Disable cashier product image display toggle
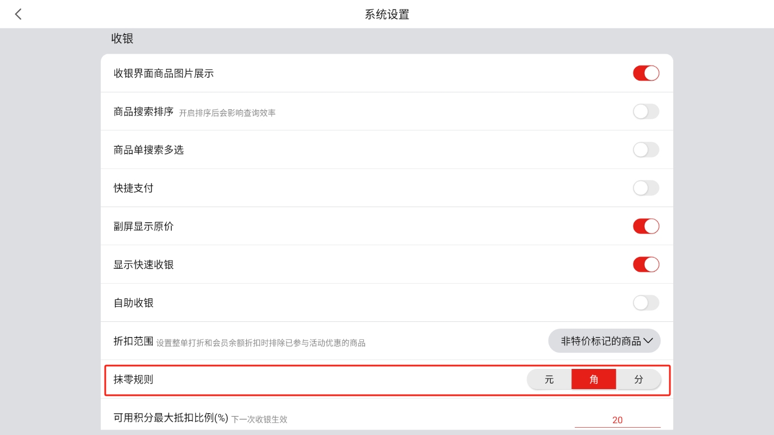Viewport: 774px width, 435px height. tap(646, 73)
